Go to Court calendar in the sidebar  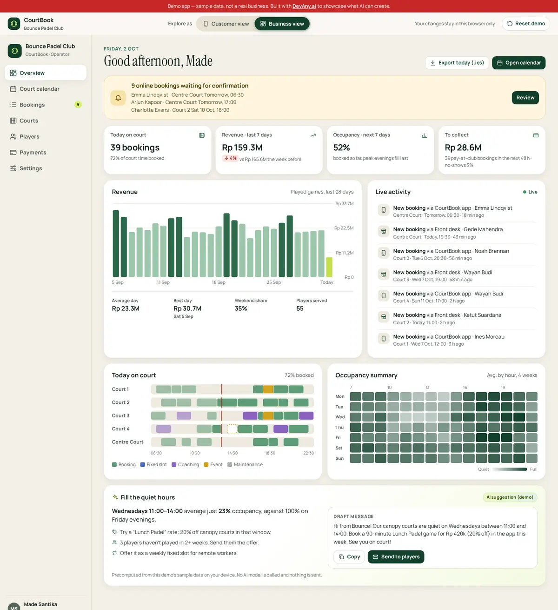click(46, 89)
